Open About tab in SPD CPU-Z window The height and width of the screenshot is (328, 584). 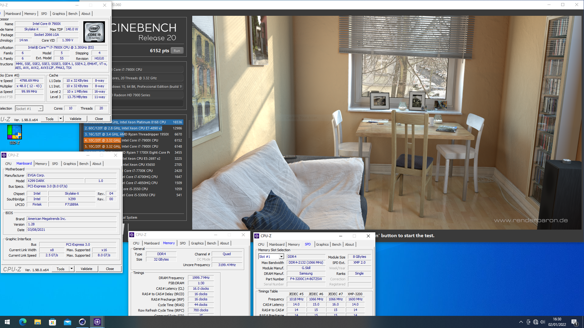(349, 244)
